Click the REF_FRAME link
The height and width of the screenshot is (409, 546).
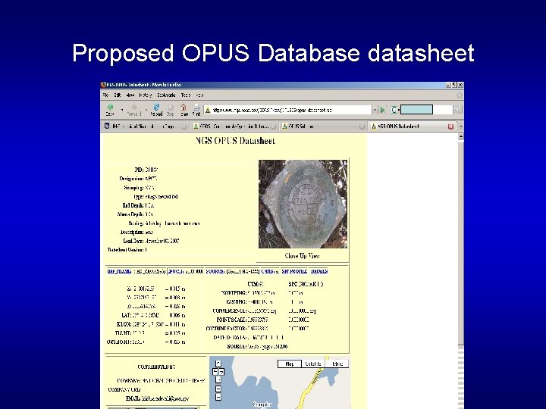(119, 272)
